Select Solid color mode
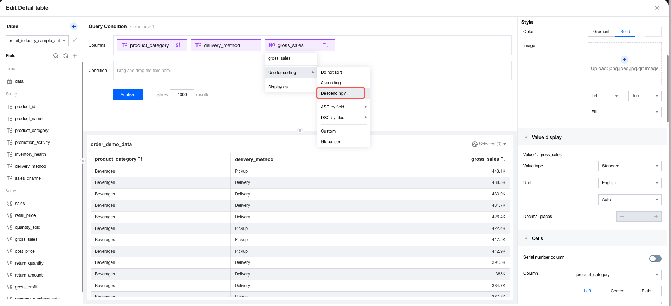This screenshot has width=671, height=306. click(x=625, y=32)
